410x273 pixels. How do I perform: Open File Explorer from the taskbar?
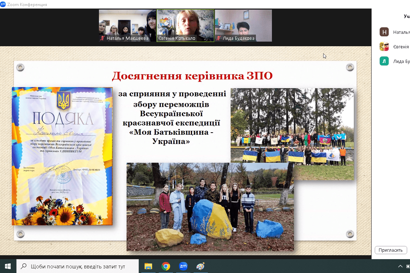coord(148,266)
